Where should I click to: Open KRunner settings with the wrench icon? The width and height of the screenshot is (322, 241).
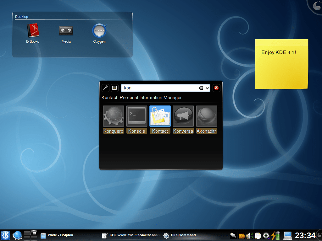click(x=105, y=88)
